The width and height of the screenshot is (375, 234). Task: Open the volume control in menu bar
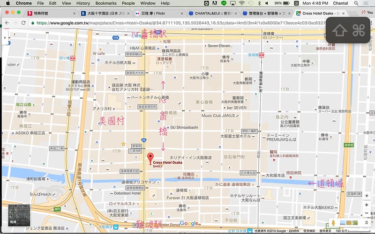coord(267,3)
